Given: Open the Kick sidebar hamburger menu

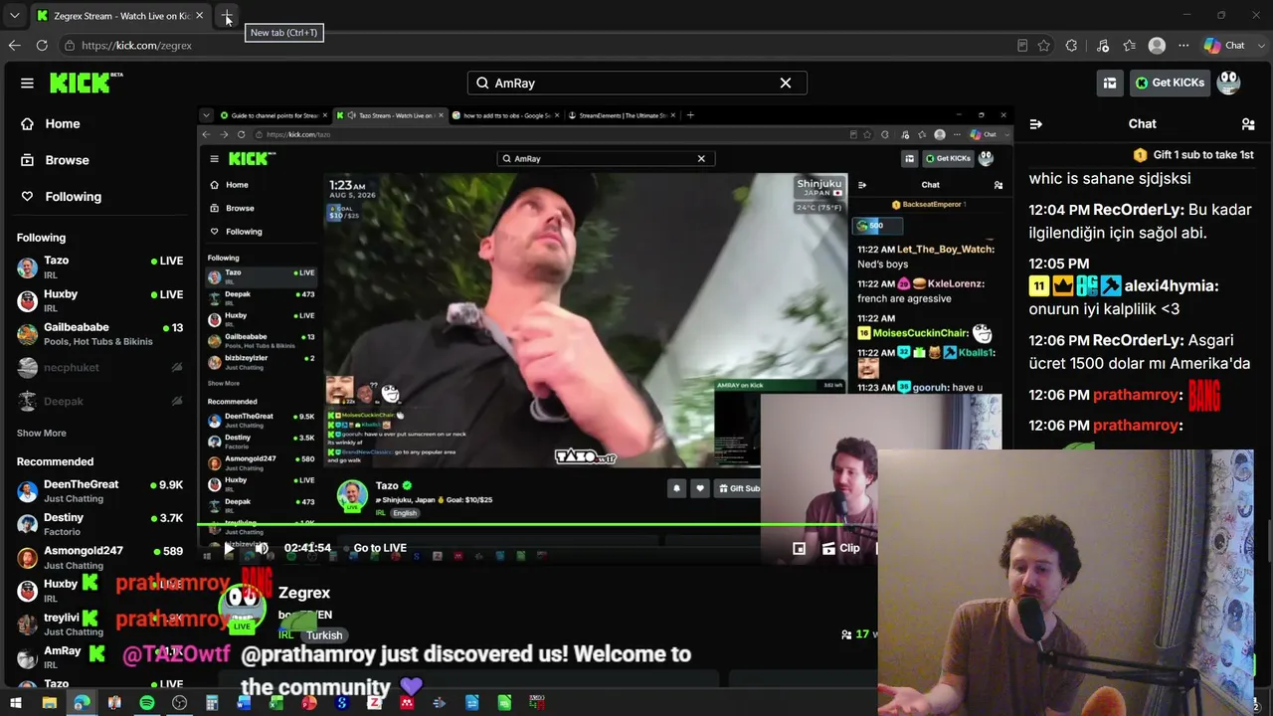Looking at the screenshot, I should coord(27,84).
